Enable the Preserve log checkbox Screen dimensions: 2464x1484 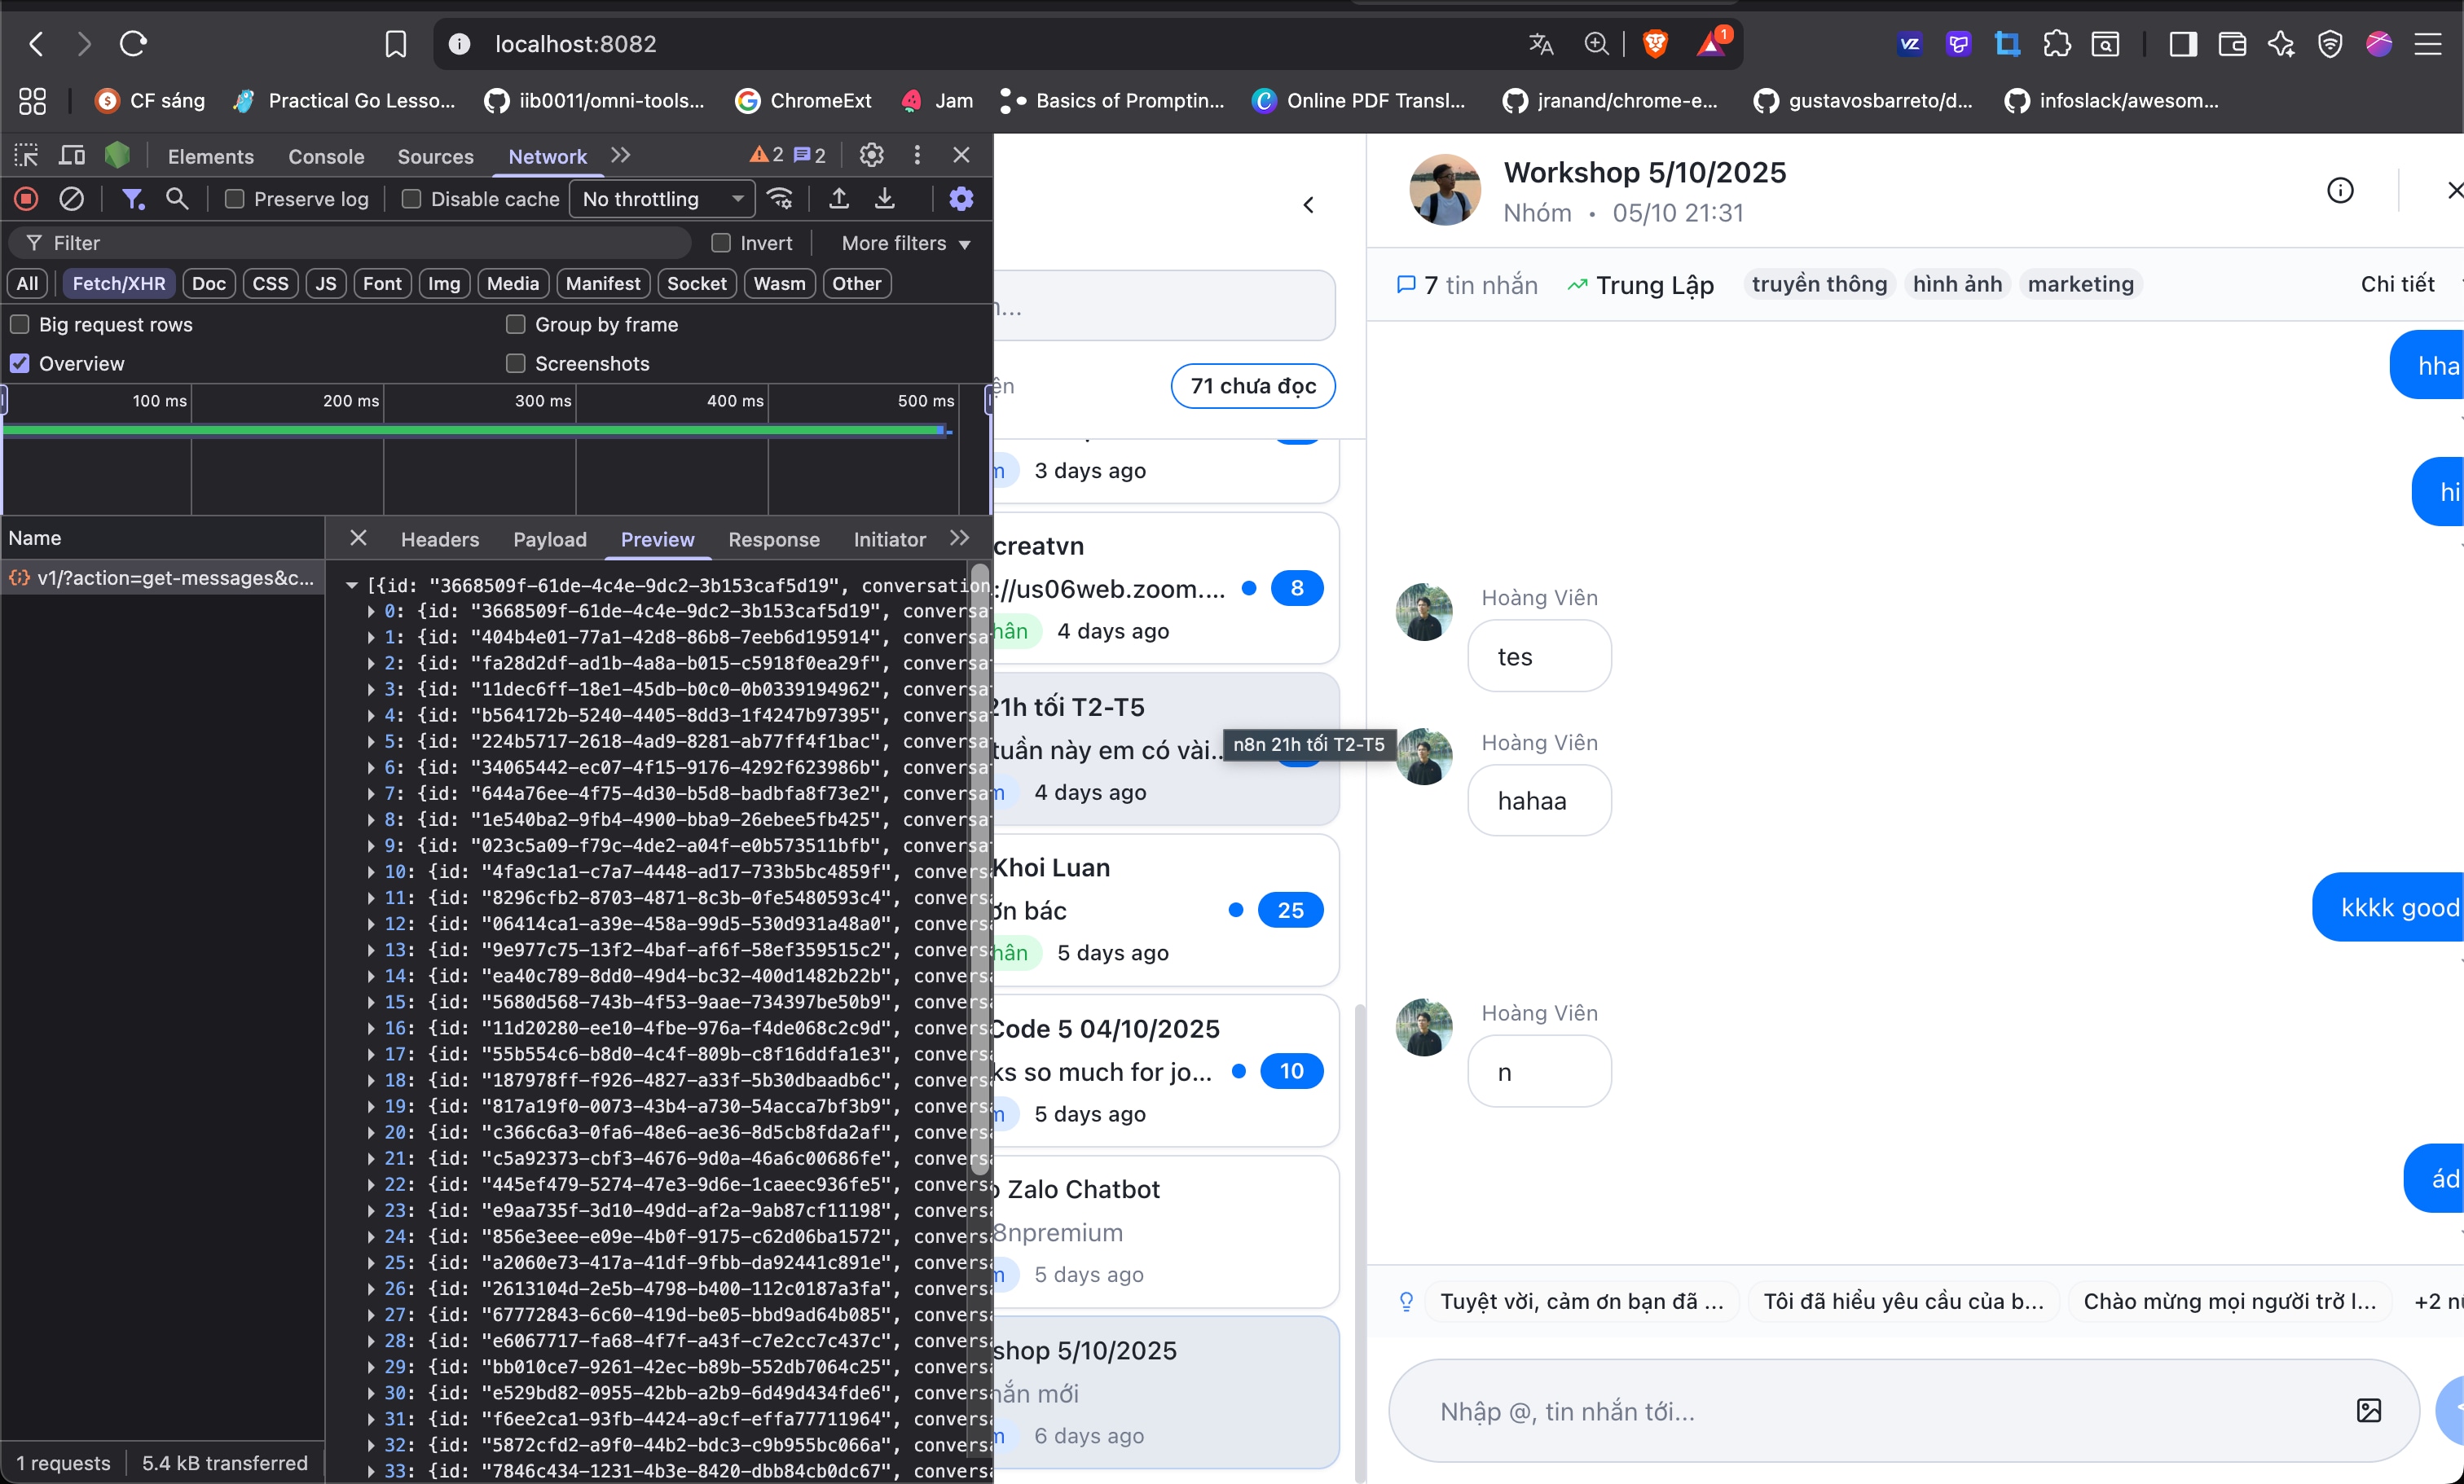[235, 199]
